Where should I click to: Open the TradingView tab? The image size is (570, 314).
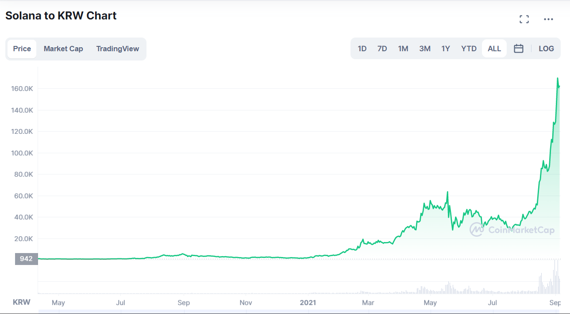[x=118, y=49]
